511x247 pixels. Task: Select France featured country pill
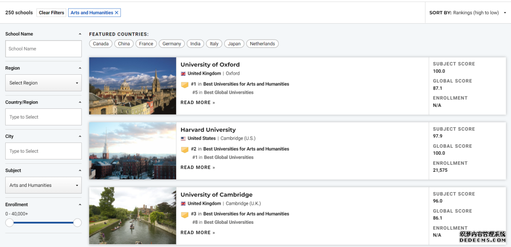[x=146, y=44]
